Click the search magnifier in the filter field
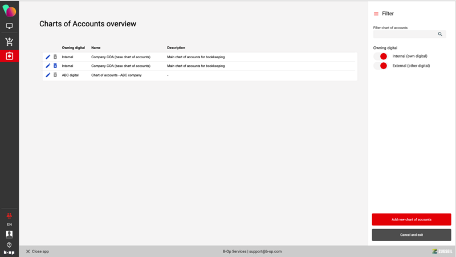Screen dimensions: 456x257 click(x=440, y=34)
